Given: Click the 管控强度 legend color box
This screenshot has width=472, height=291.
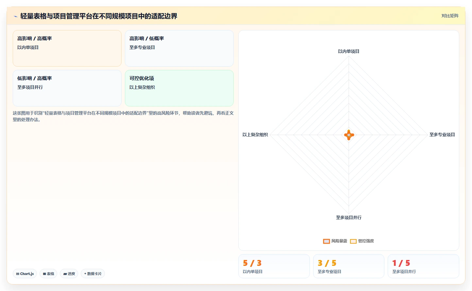Looking at the screenshot, I should pyautogui.click(x=353, y=241).
